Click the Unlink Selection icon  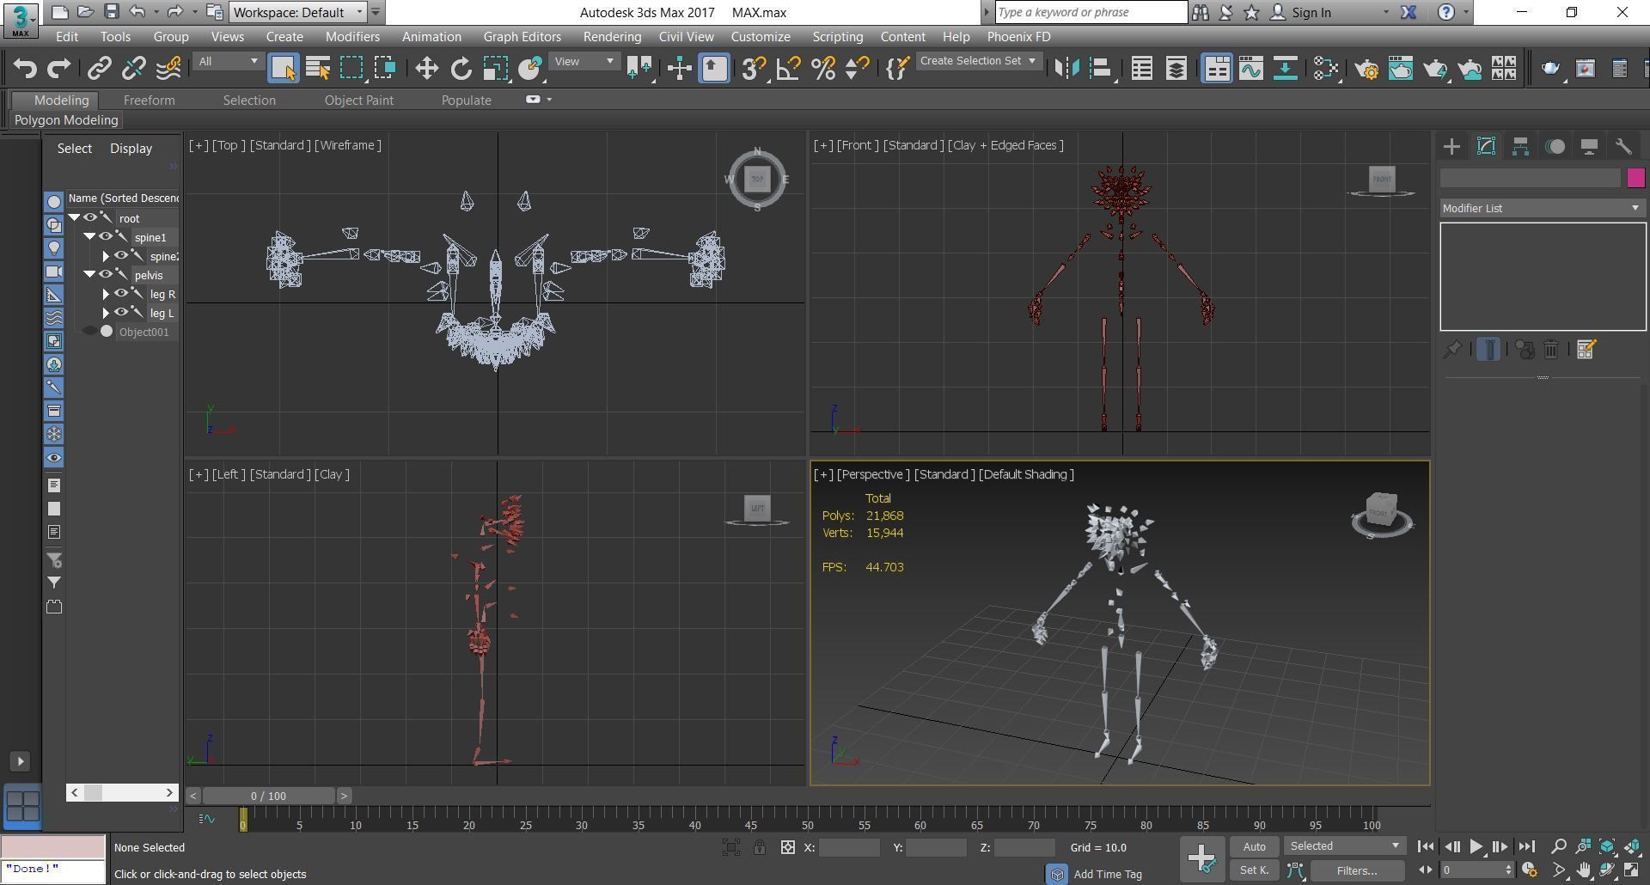pos(134,69)
